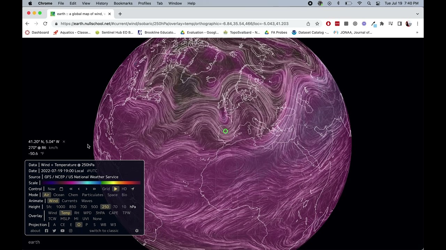Choose the CAPE overlay
The width and height of the screenshot is (446, 250).
point(114,213)
